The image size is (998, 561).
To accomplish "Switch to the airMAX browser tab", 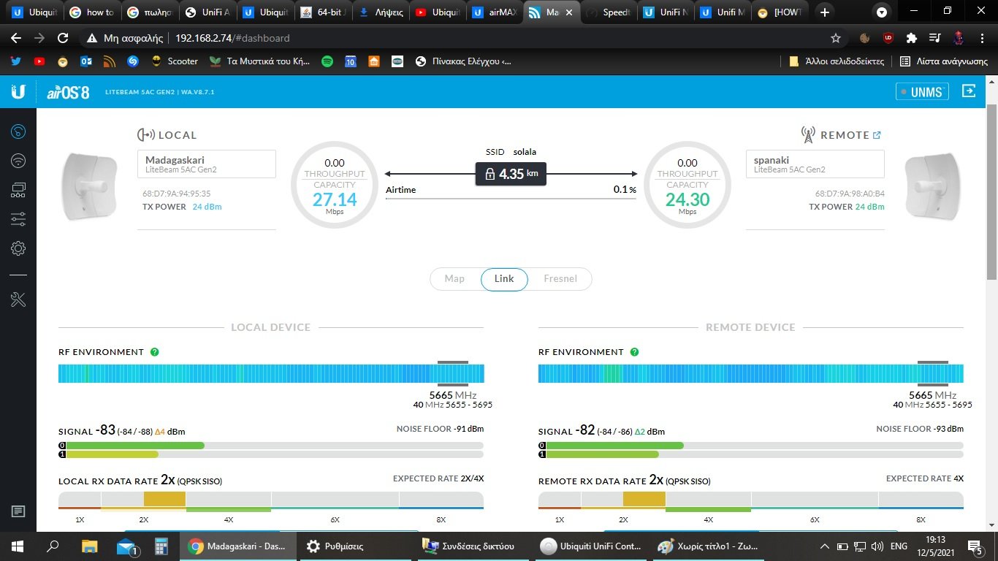I will pos(495,12).
